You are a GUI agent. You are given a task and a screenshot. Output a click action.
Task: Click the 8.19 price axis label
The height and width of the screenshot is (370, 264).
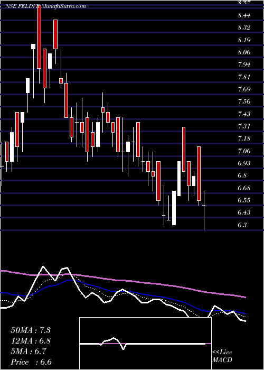click(x=244, y=40)
